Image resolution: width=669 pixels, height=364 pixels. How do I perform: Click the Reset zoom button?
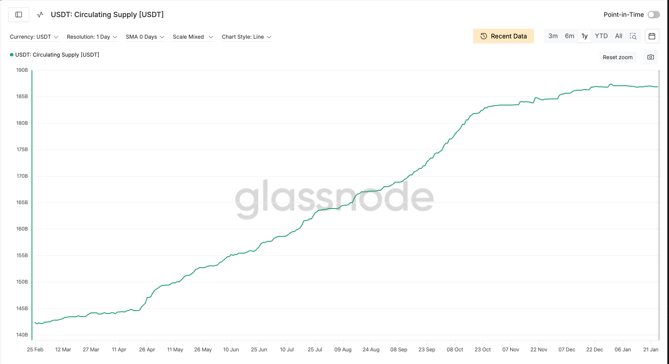pyautogui.click(x=617, y=57)
